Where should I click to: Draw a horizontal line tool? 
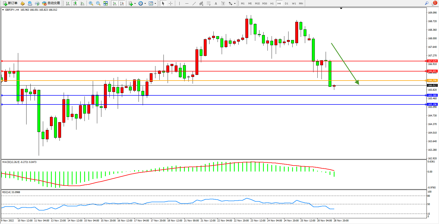[187, 3]
